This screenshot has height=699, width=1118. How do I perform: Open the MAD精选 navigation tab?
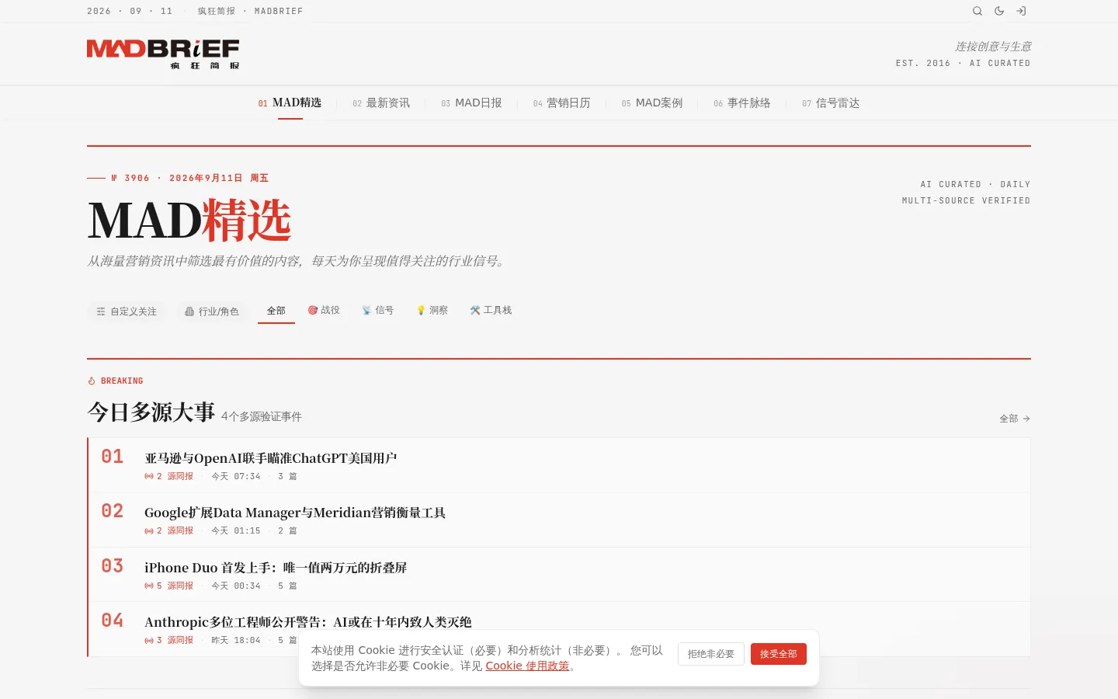pyautogui.click(x=290, y=103)
